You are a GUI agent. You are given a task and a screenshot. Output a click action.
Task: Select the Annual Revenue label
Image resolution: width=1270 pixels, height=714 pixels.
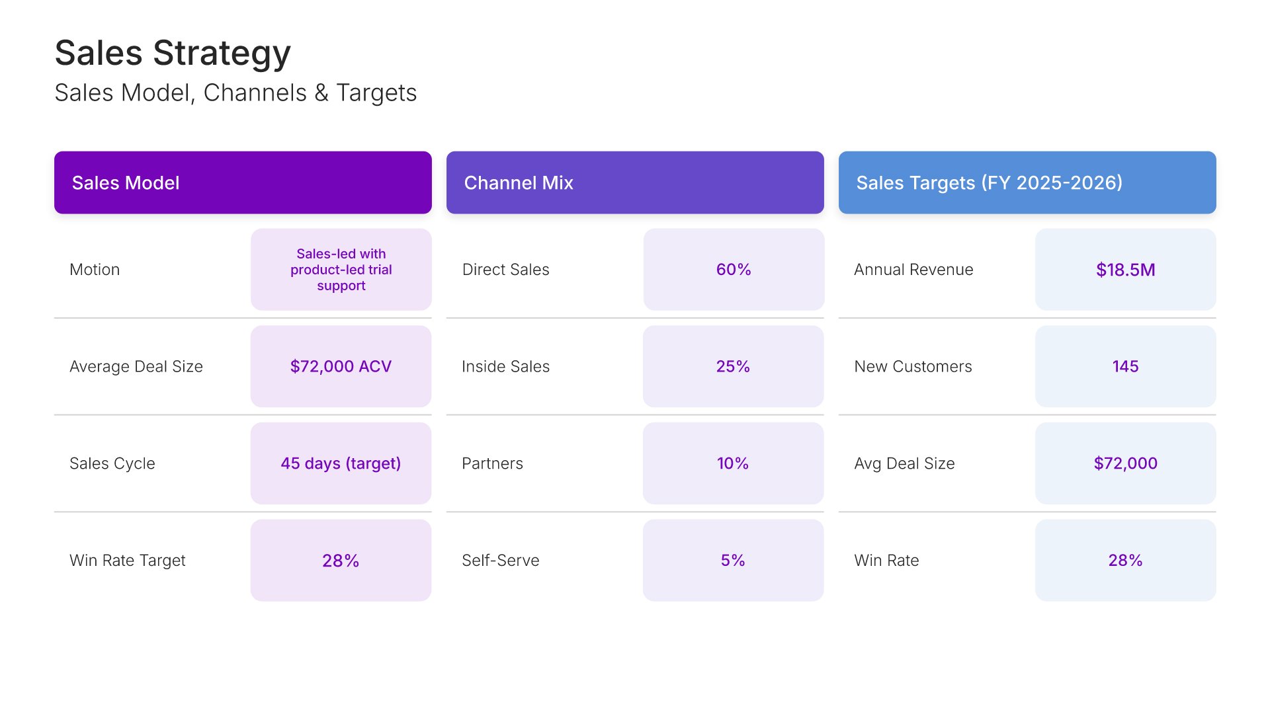913,270
